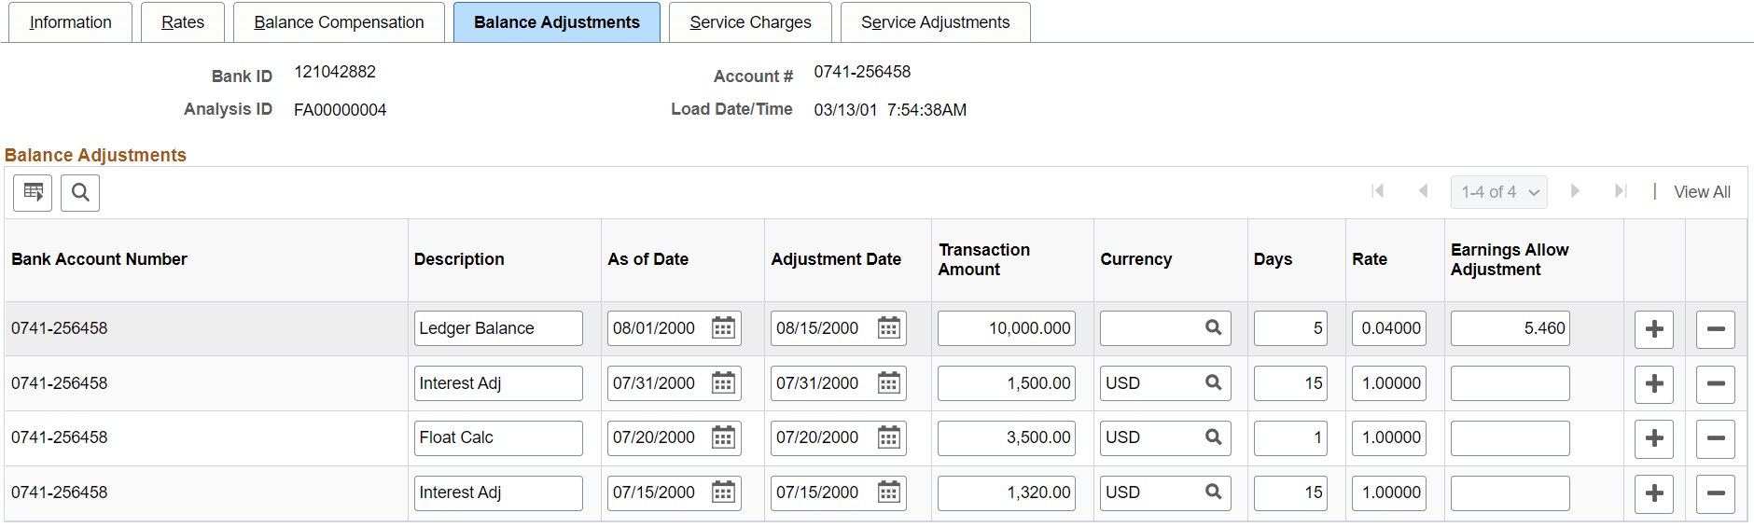Open calendar for Adjustment Date 08/15/2000
Image resolution: width=1754 pixels, height=527 pixels.
[x=889, y=328]
